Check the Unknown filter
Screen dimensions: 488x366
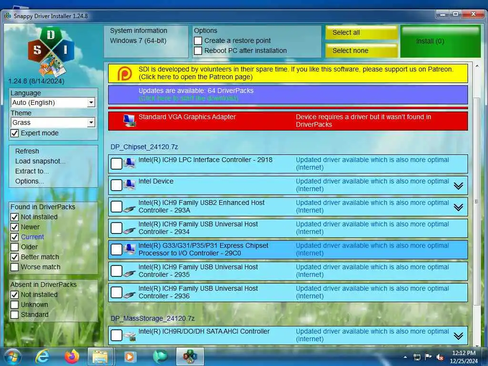click(14, 305)
